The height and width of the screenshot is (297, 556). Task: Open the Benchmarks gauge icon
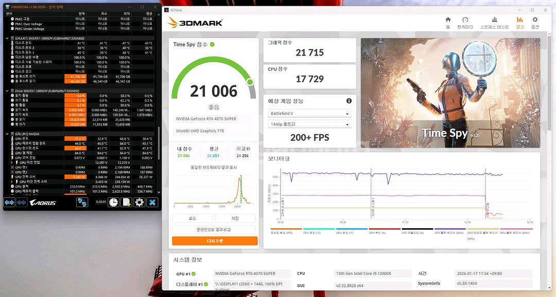[x=465, y=22]
